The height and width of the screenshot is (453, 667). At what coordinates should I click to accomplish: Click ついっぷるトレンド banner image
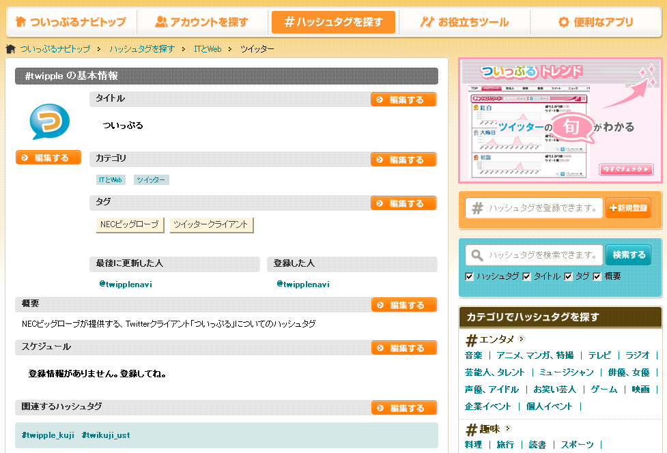click(x=560, y=121)
